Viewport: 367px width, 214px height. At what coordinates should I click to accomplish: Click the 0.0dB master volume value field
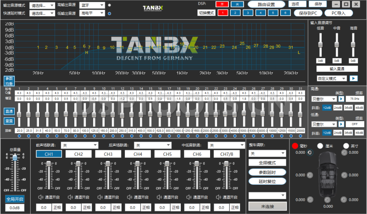click(x=15, y=208)
